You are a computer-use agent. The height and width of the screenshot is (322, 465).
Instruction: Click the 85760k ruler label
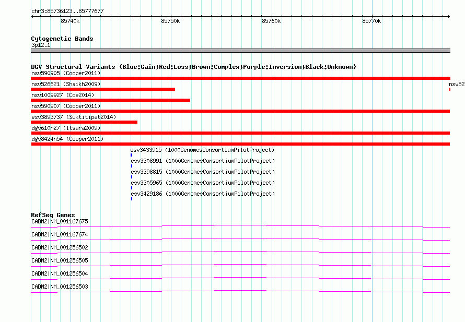(271, 21)
